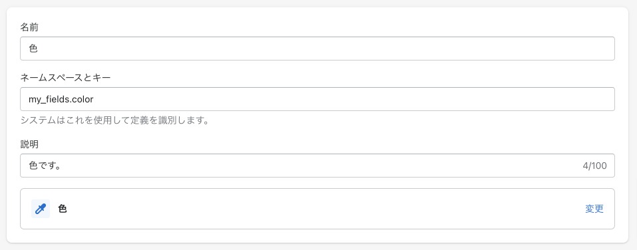Click the my_fields.color text value

click(61, 100)
